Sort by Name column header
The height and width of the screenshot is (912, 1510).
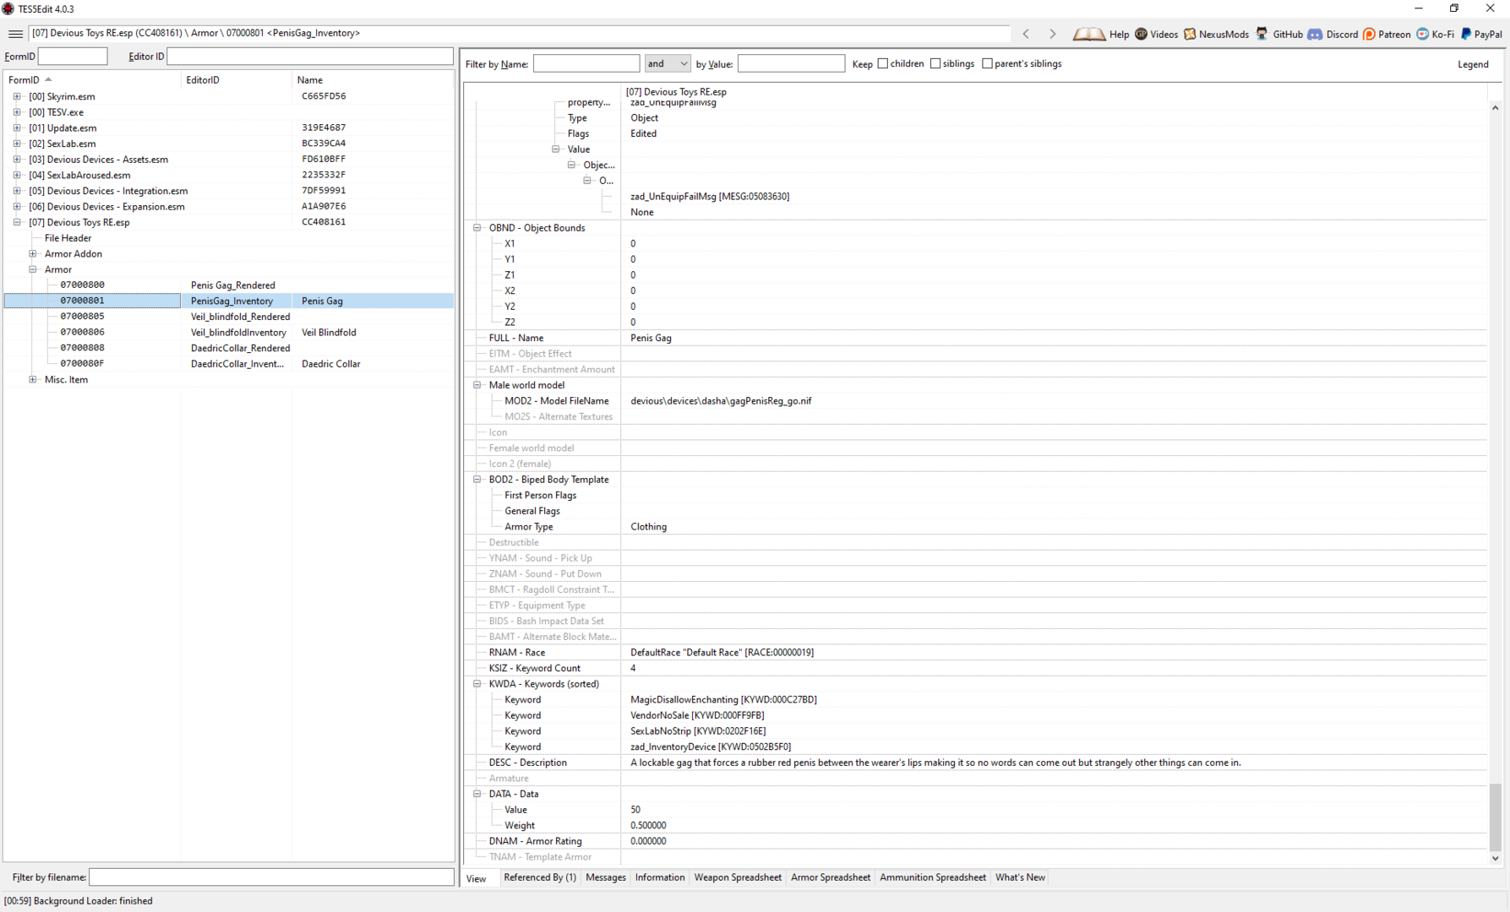(x=373, y=79)
